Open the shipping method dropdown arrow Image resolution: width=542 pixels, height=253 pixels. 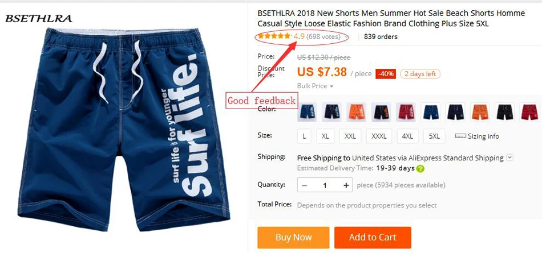(x=510, y=157)
